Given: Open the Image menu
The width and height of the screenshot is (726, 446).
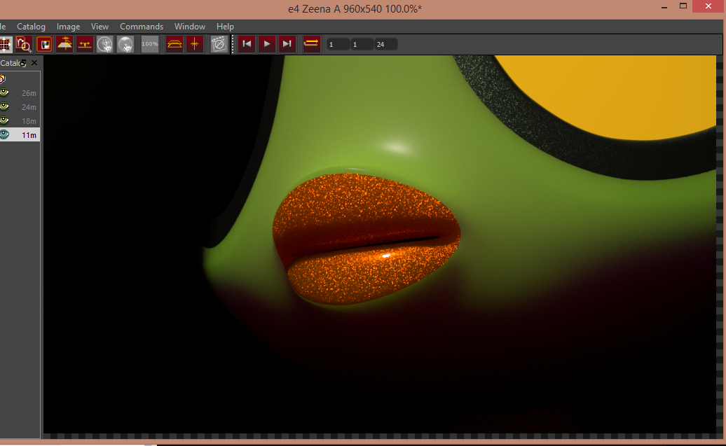Looking at the screenshot, I should [x=68, y=27].
